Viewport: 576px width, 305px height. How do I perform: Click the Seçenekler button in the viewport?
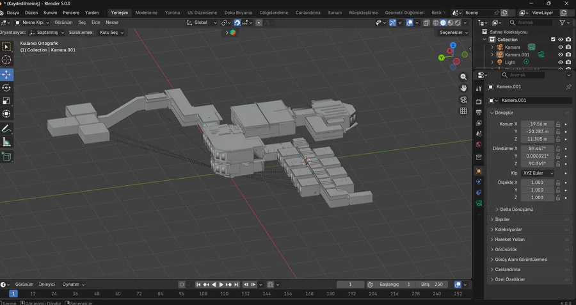[454, 32]
